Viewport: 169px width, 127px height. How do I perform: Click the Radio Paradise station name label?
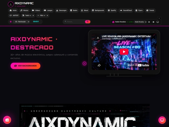coord(120,22)
